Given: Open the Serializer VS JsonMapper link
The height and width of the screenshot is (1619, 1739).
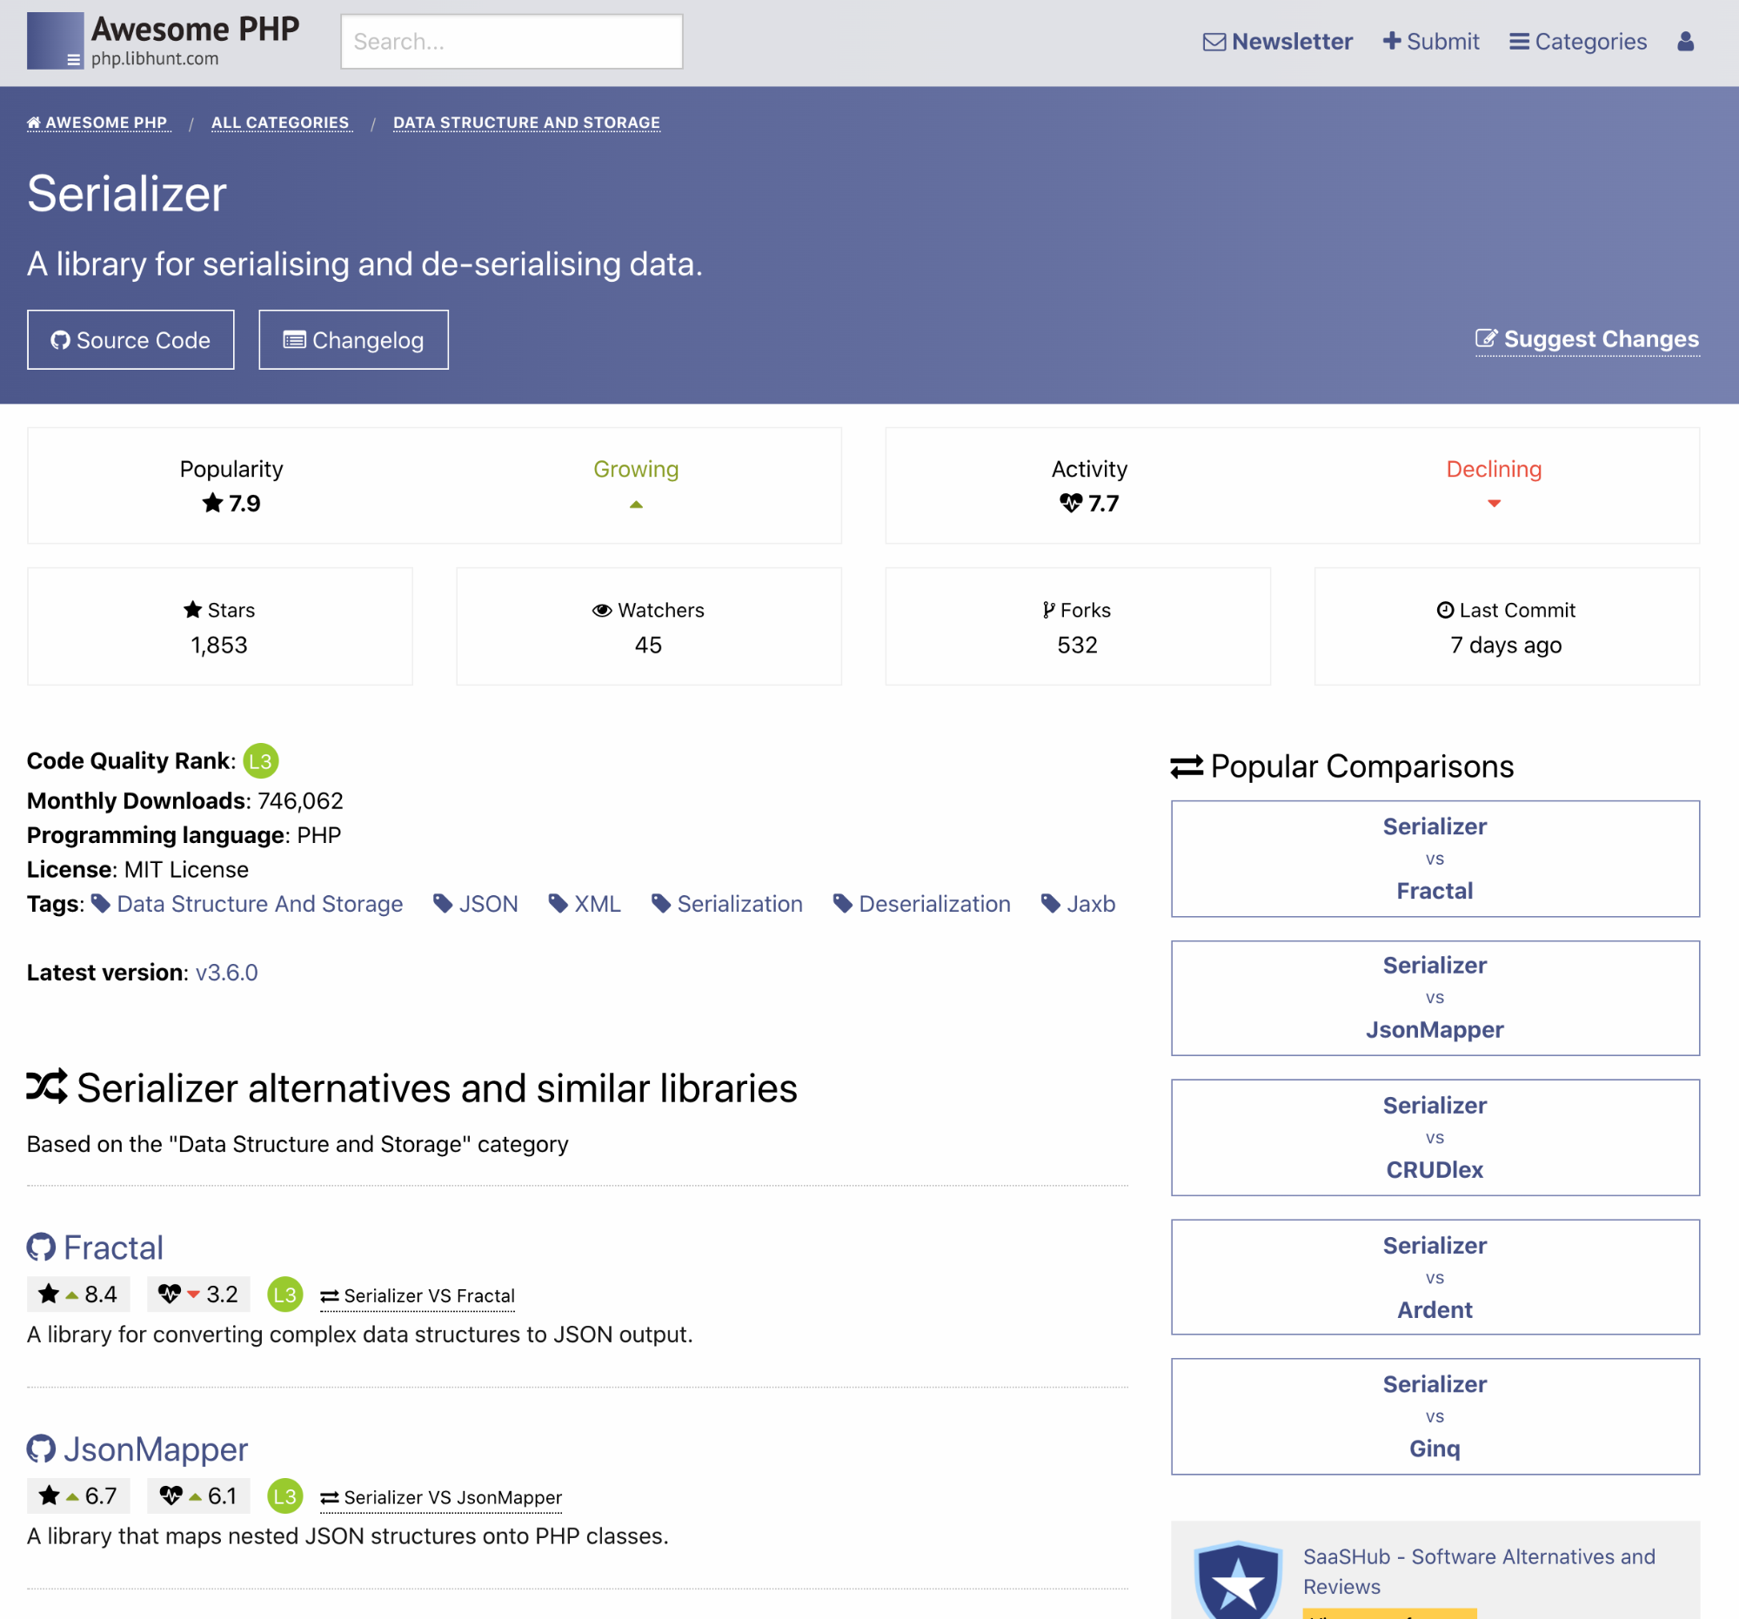Looking at the screenshot, I should pos(441,1498).
